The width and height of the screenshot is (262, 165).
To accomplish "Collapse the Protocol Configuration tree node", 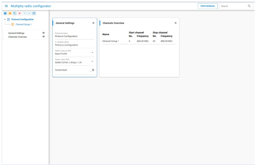I will pyautogui.click(x=5, y=20).
